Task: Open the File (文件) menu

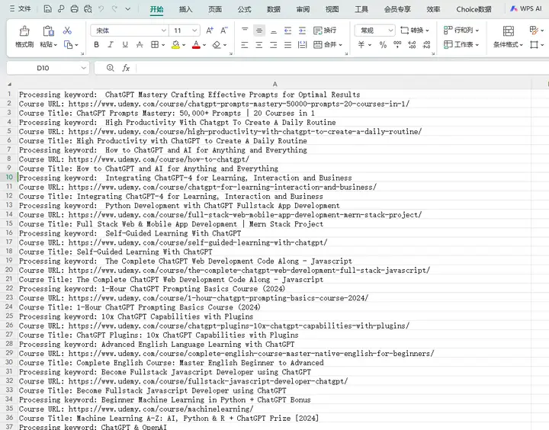Action: pyautogui.click(x=21, y=8)
